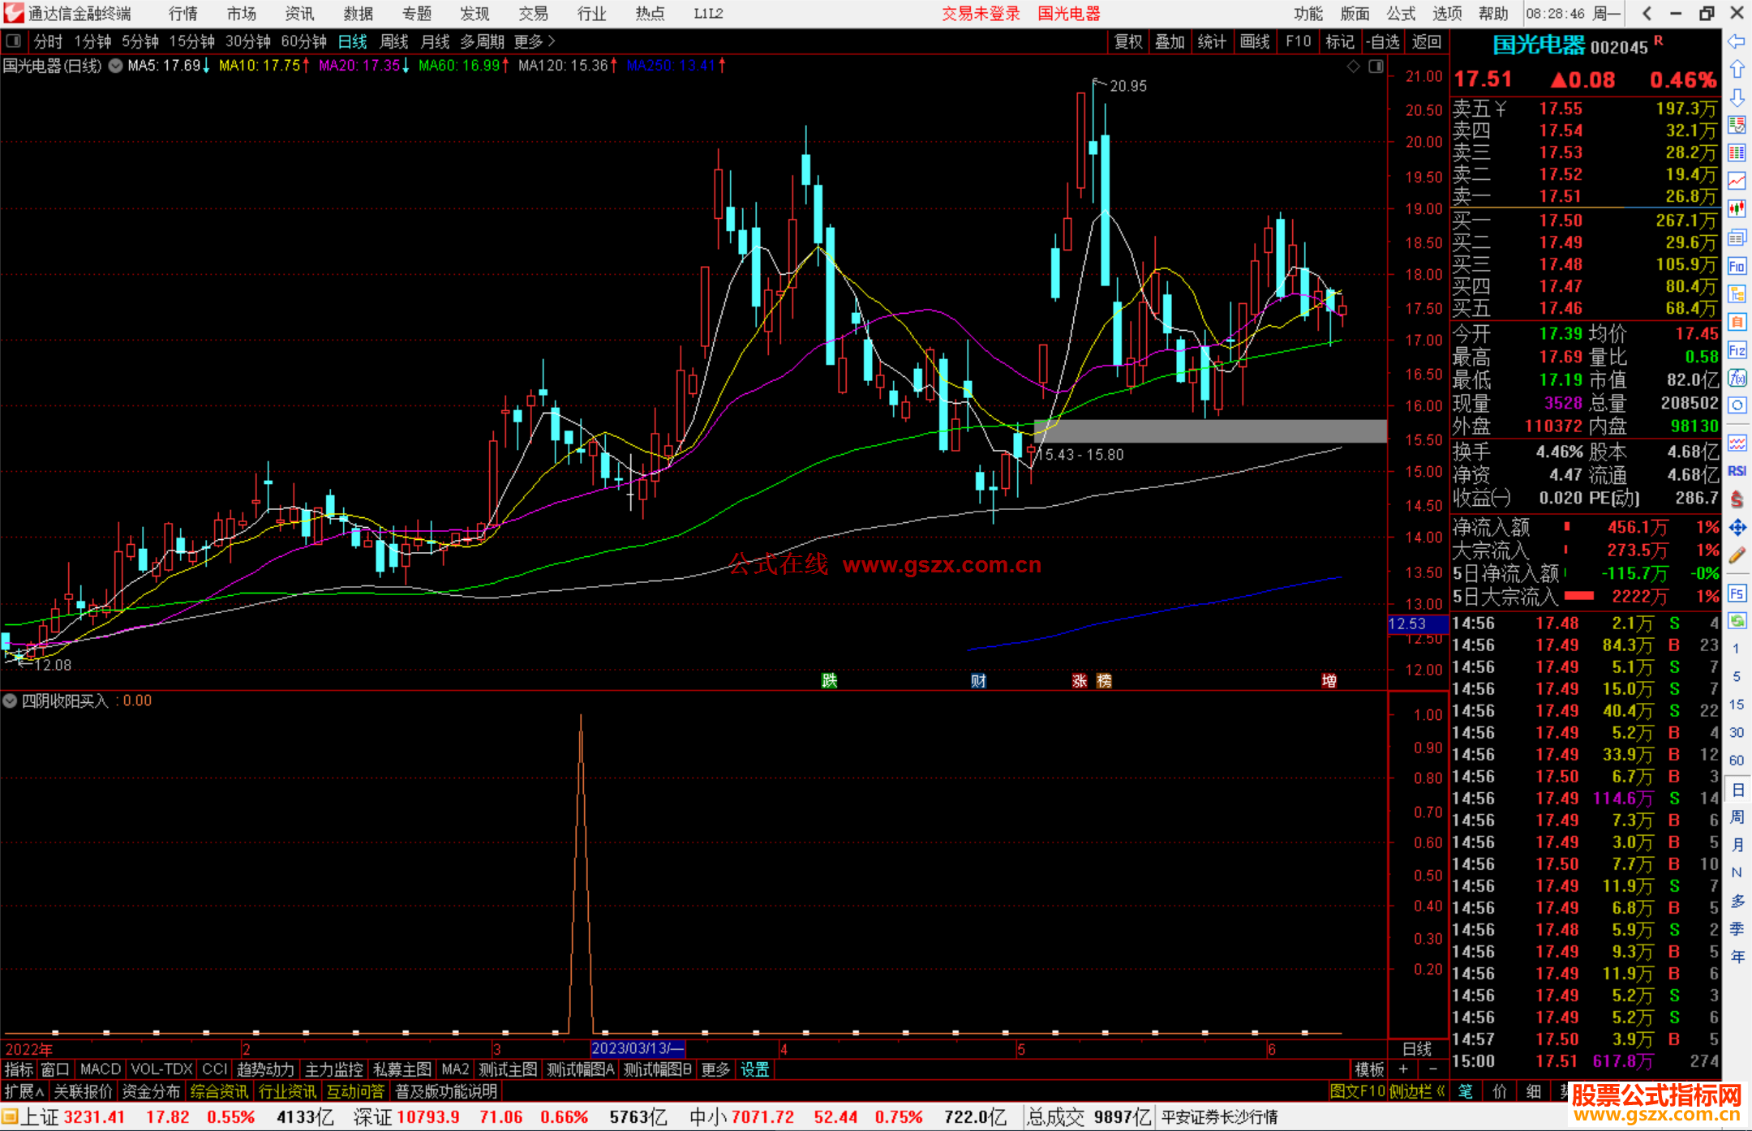Screen dimensions: 1752x1131
Task: Toggle the diamond marker at chart top-right
Action: point(1353,66)
